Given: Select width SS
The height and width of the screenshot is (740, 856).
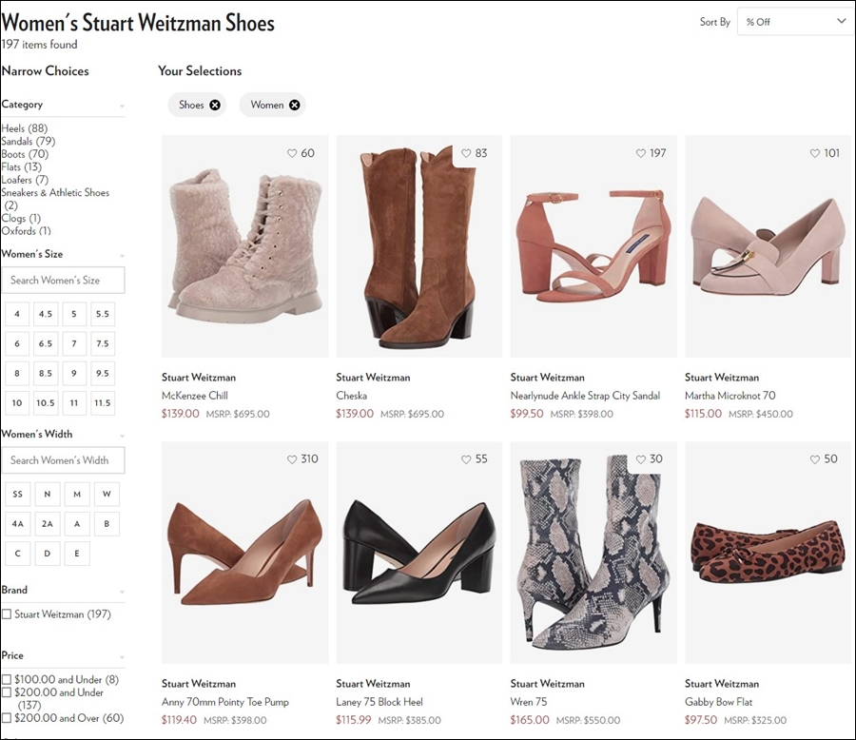Looking at the screenshot, I should 17,495.
